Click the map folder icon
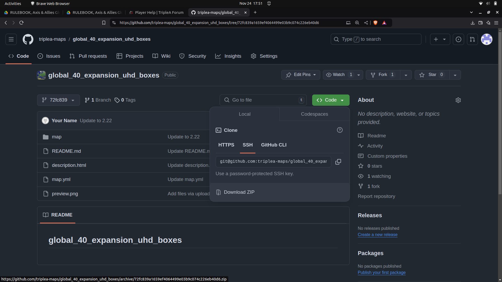Screen dimensions: 502x282 pos(45,137)
